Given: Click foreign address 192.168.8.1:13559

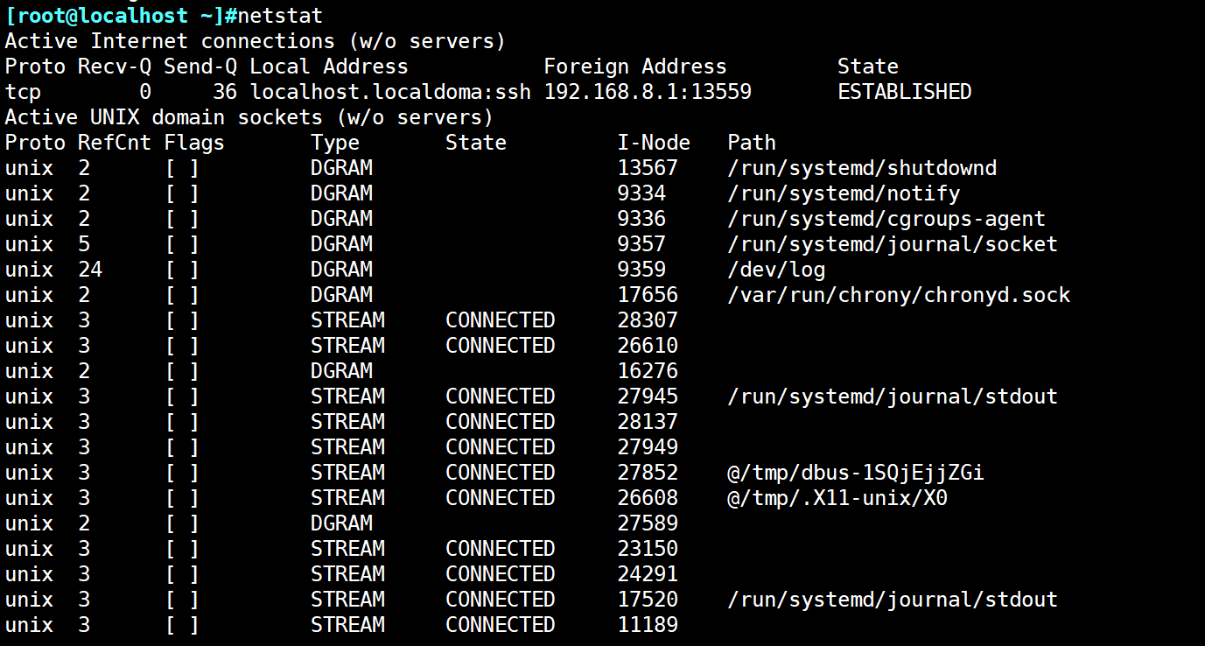Looking at the screenshot, I should (648, 92).
